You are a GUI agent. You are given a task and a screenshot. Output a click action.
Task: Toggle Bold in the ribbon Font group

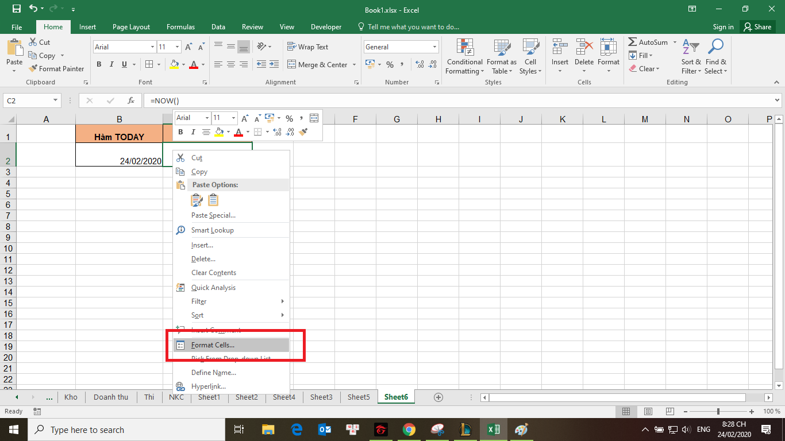pos(99,65)
